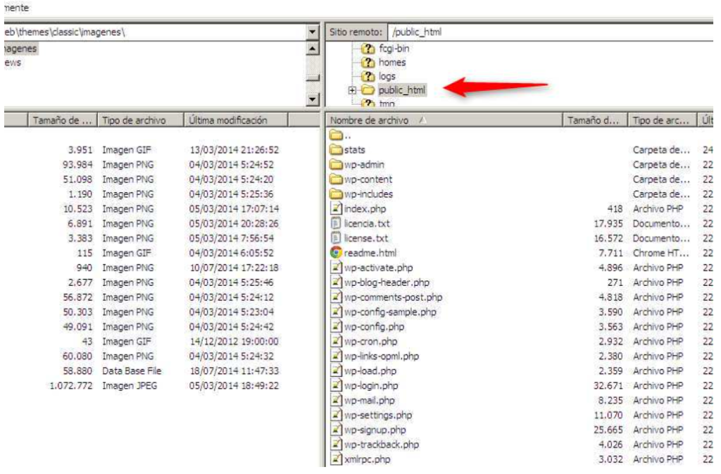721x474 pixels.
Task: Select the wp-config.php file icon
Action: pos(336,327)
